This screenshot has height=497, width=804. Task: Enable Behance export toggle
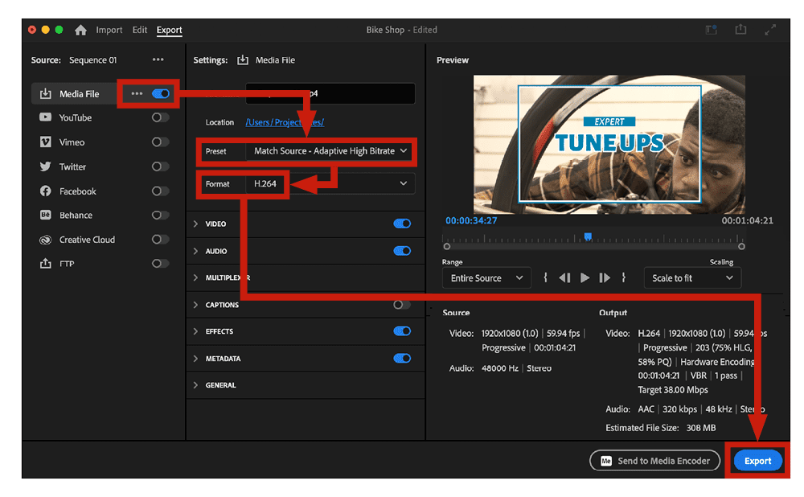point(160,215)
